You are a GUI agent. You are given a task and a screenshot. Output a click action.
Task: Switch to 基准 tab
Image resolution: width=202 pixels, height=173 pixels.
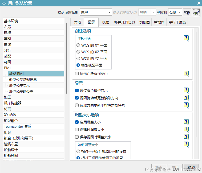[x=105, y=22]
